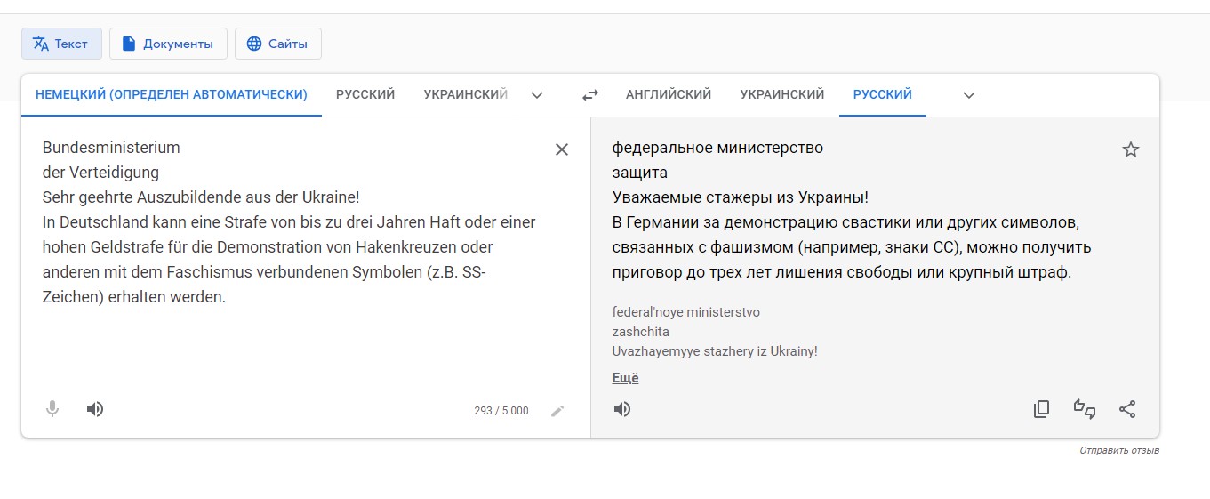The image size is (1210, 499).
Task: Open pencil handwriting input tool
Action: coord(557,411)
